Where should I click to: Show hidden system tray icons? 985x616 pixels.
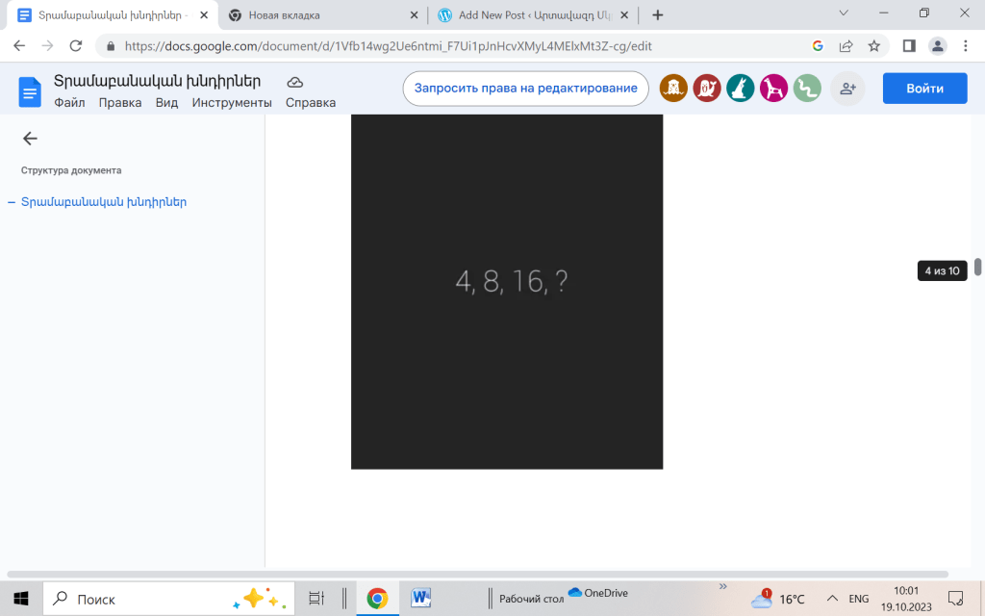(831, 599)
